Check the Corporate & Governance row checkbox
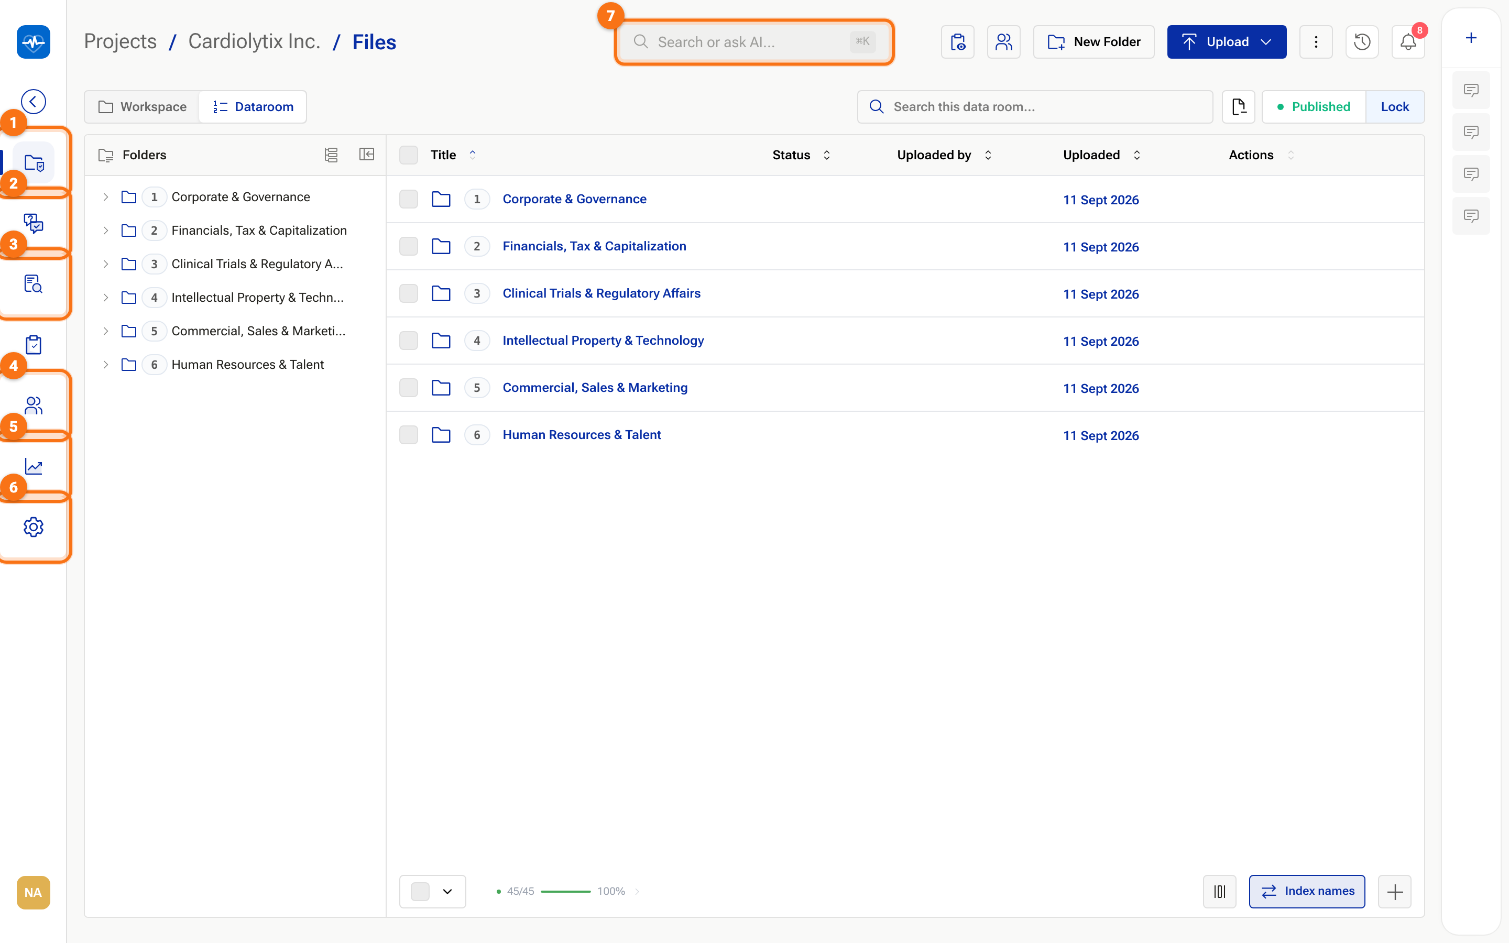 tap(409, 199)
